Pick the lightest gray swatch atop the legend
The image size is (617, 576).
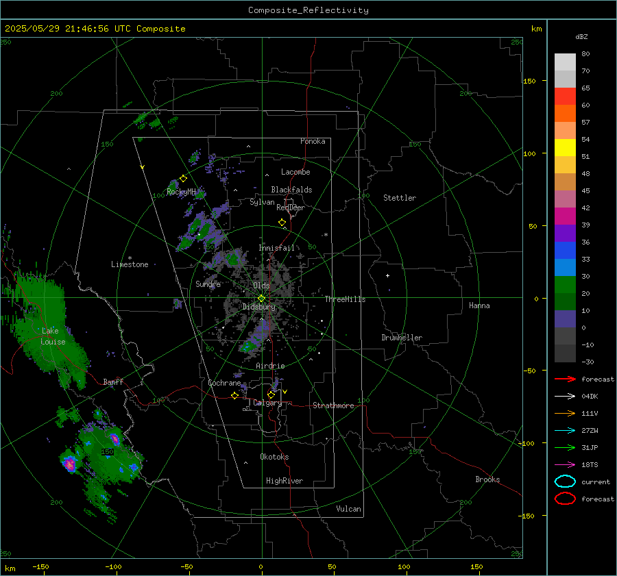pos(565,62)
